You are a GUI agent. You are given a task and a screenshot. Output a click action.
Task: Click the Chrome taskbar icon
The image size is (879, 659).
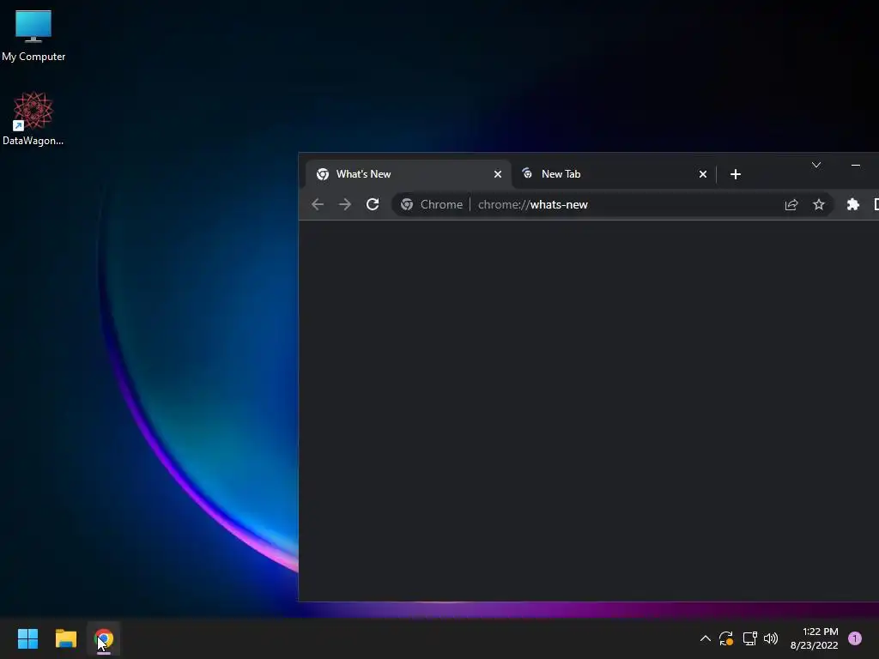104,638
